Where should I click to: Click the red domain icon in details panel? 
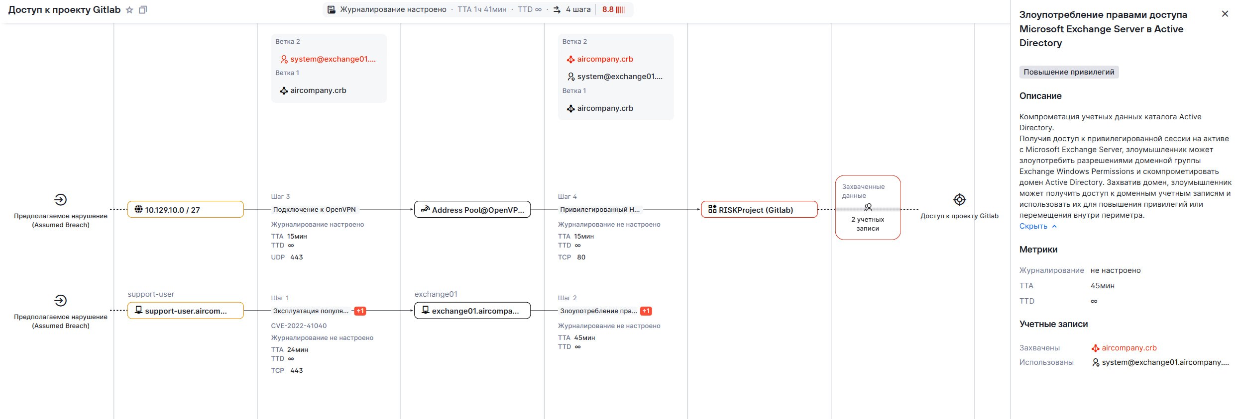pyautogui.click(x=1095, y=348)
